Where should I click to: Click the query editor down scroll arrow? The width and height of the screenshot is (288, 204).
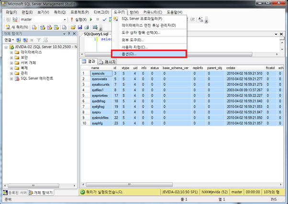282,50
